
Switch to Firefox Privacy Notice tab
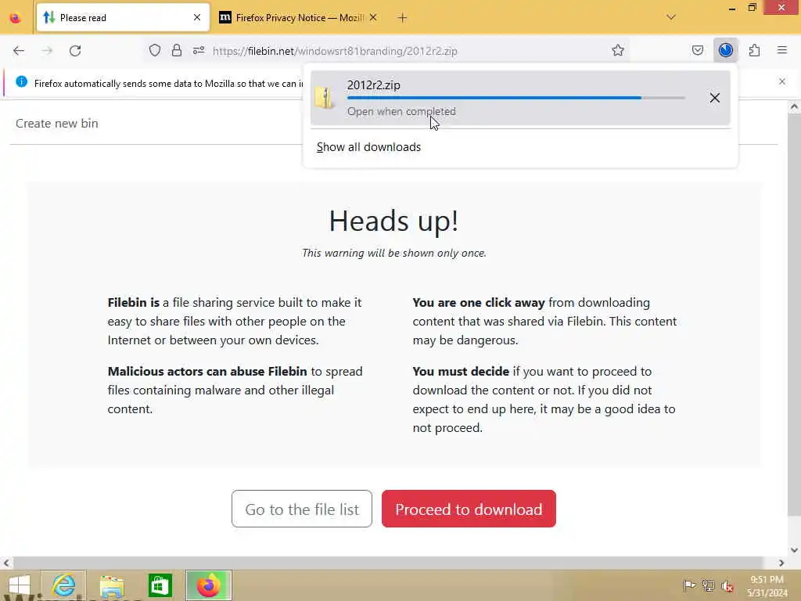tap(299, 18)
